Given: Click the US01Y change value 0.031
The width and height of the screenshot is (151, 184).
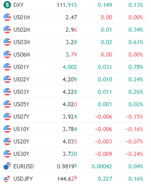Looking at the screenshot, I should (x=105, y=67).
